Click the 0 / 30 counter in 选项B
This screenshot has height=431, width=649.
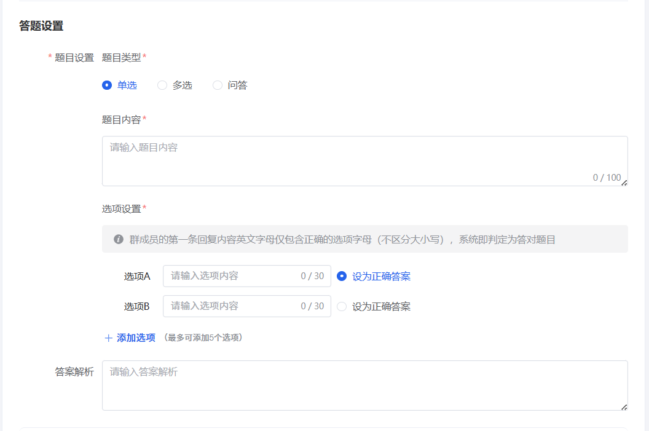point(312,306)
